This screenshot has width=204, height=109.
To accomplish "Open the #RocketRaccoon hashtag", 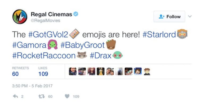I will pyautogui.click(x=44, y=56).
